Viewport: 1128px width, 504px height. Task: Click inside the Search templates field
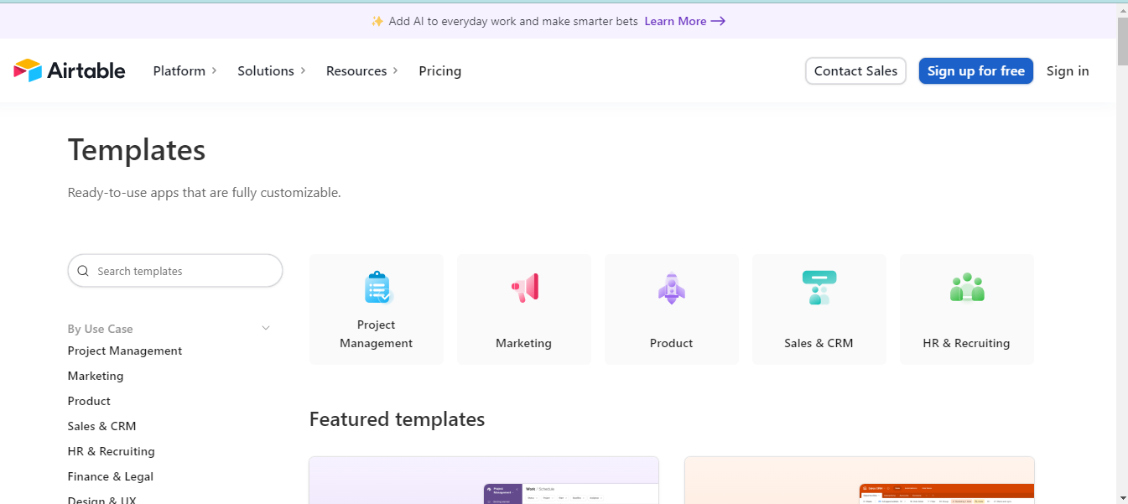coord(174,270)
